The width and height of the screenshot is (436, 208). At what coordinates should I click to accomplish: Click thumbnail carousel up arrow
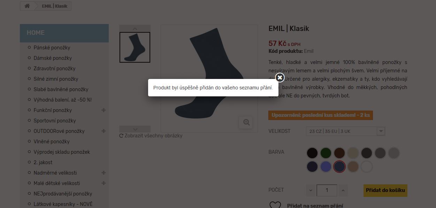[135, 29]
